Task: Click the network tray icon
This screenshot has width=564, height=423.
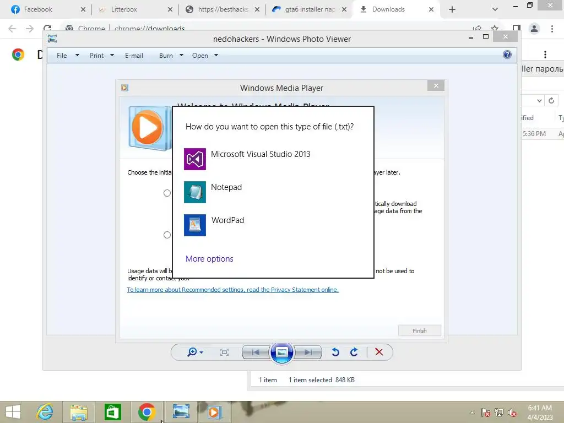Action: tap(499, 413)
